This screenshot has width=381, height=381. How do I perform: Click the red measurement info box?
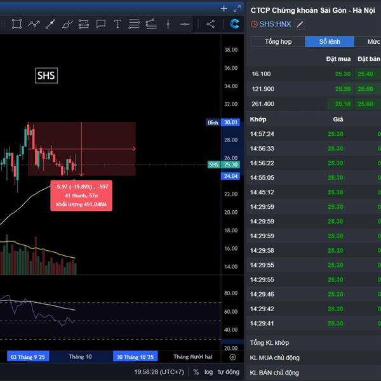(x=81, y=196)
